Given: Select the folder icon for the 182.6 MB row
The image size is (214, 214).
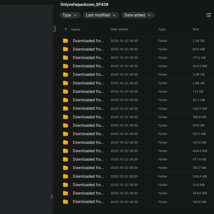Looking at the screenshot, I should [66, 202].
